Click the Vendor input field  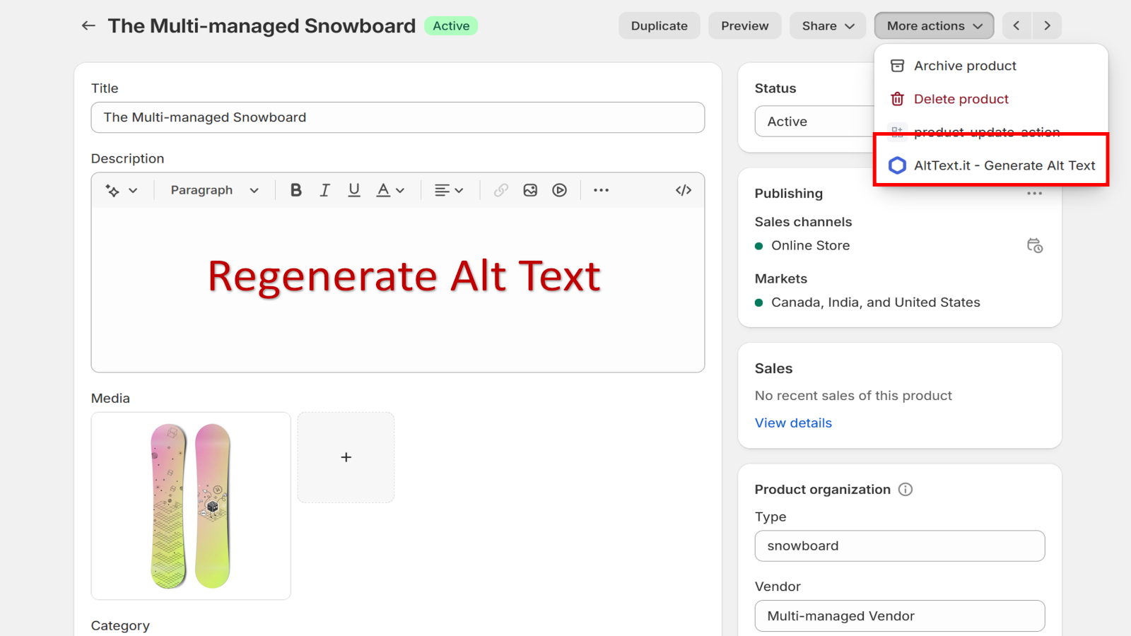pyautogui.click(x=898, y=616)
